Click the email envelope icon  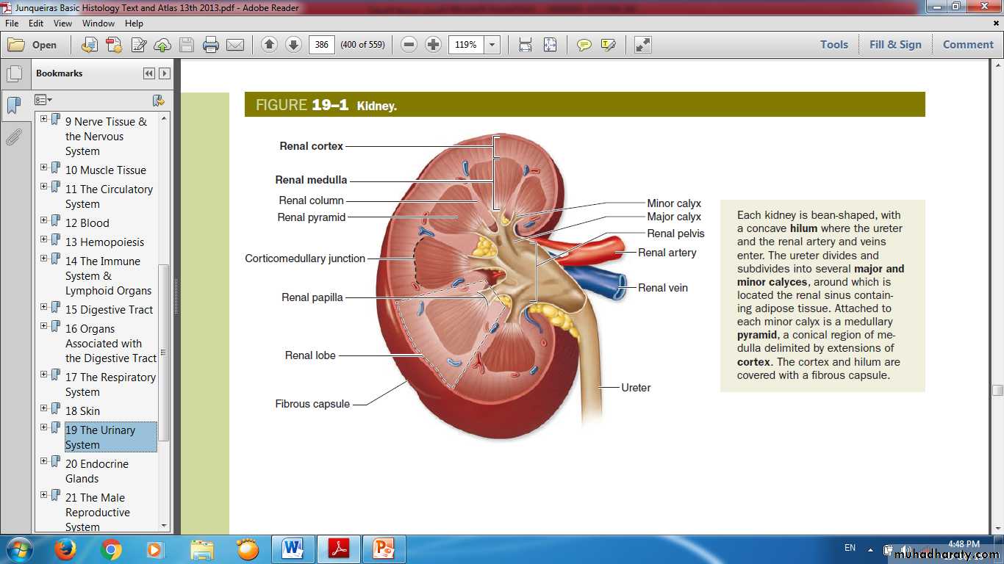tap(235, 45)
